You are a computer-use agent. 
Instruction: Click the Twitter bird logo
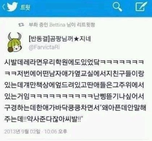click(x=12, y=7)
